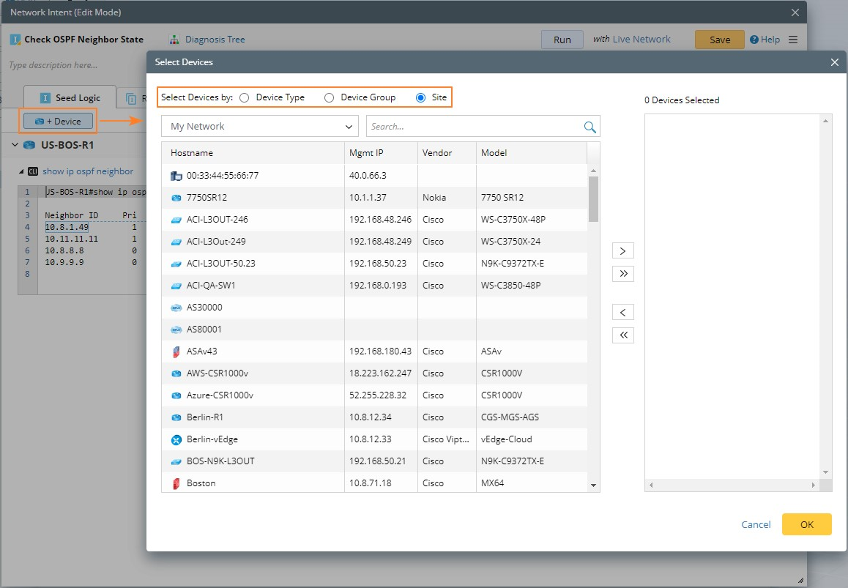848x588 pixels.
Task: Click the move-right single arrow button
Action: 622,251
